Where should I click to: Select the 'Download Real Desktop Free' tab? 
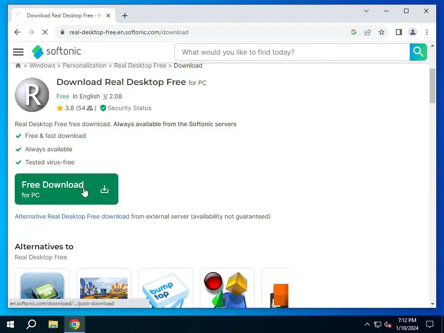pyautogui.click(x=64, y=16)
